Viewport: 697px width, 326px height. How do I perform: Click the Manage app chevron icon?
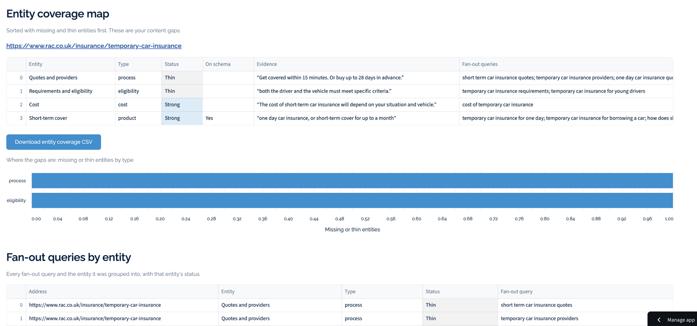click(x=659, y=320)
